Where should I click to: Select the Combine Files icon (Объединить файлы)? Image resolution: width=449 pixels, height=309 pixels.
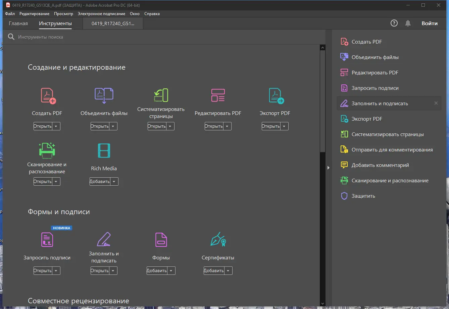104,96
